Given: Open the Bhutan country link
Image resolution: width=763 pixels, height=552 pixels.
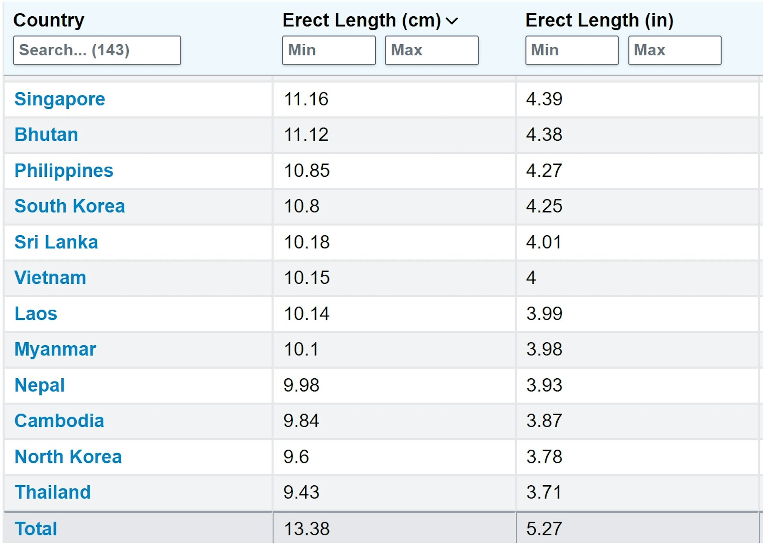Looking at the screenshot, I should 46,135.
